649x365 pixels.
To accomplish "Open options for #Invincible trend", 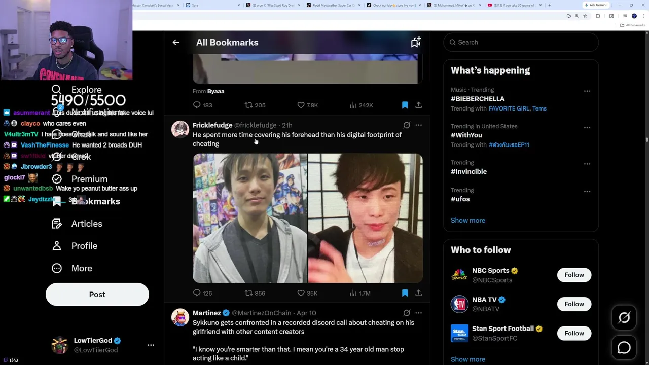I will point(587,164).
